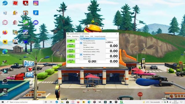Viewport: 185px width, 104px height.
Task: Open the notification center icon
Action: click(181, 102)
